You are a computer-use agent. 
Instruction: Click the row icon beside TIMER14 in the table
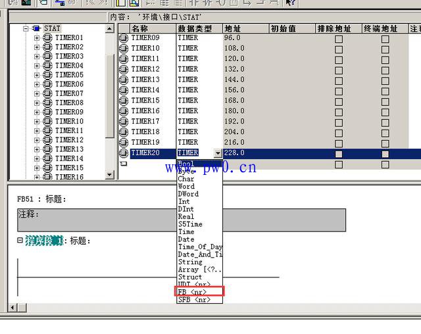(x=124, y=91)
